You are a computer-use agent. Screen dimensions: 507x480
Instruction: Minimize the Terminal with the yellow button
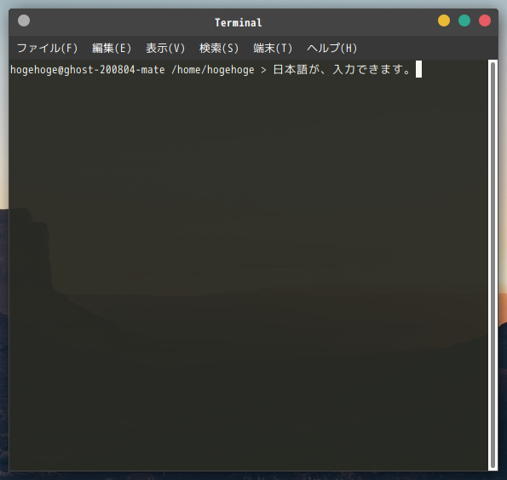coord(444,20)
